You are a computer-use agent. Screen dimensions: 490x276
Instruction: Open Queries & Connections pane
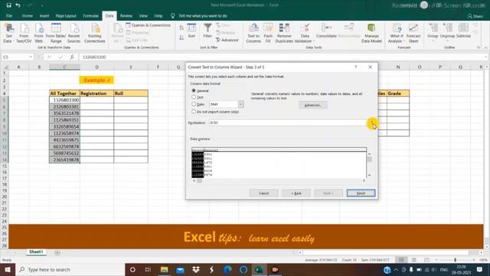tap(148, 25)
